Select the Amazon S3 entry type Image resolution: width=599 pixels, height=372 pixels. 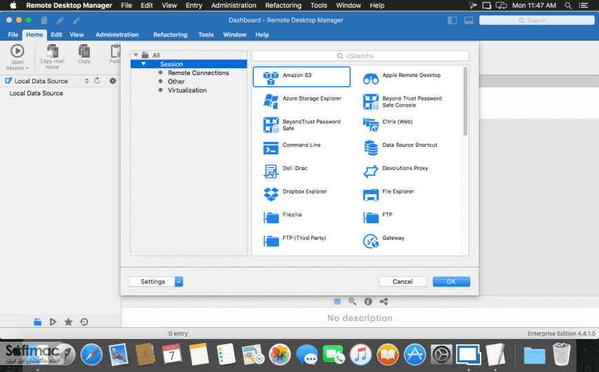click(x=302, y=77)
